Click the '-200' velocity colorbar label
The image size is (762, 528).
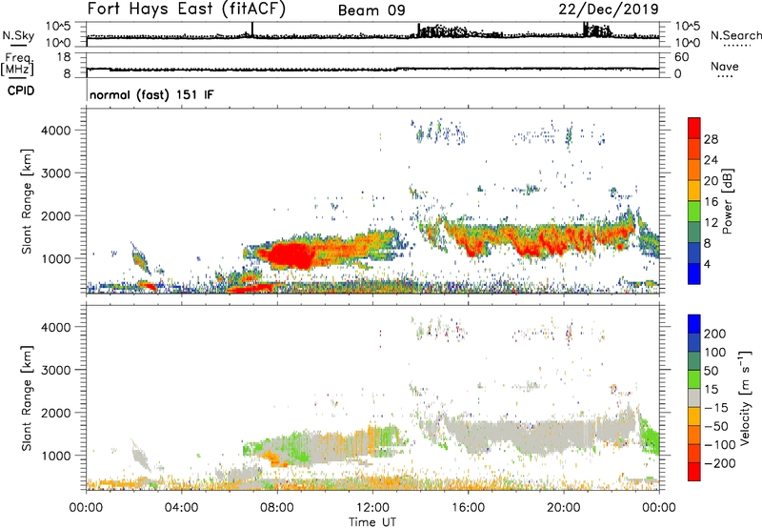(x=720, y=463)
